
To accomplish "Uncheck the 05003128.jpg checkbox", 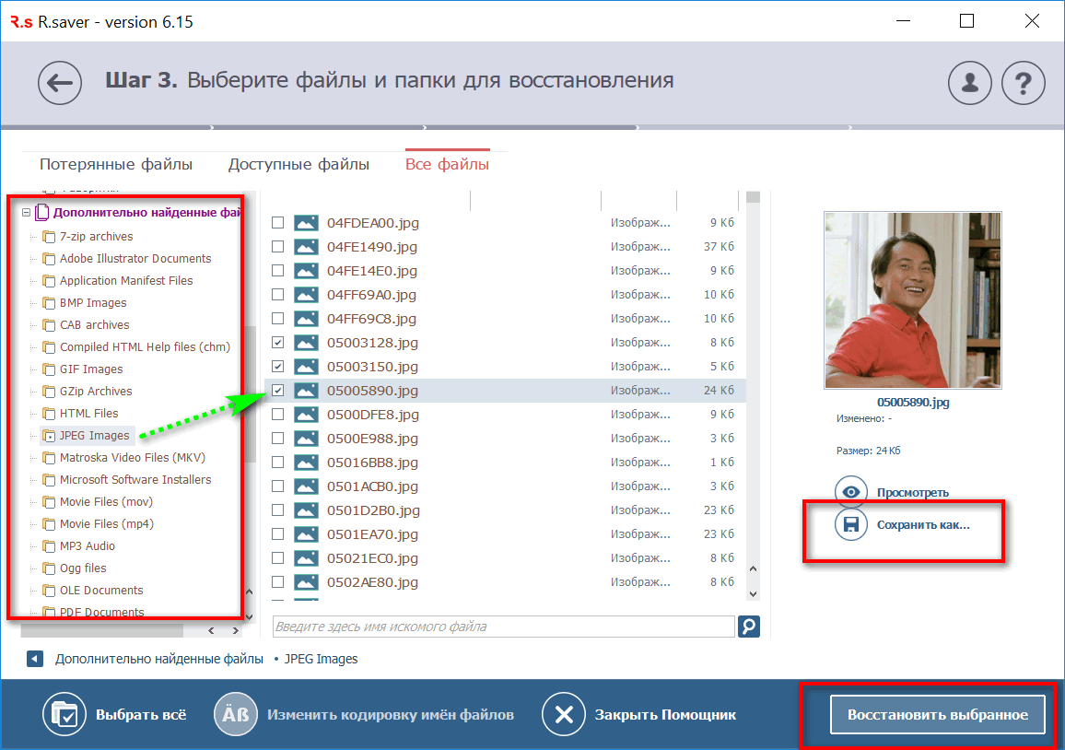I will tap(277, 343).
